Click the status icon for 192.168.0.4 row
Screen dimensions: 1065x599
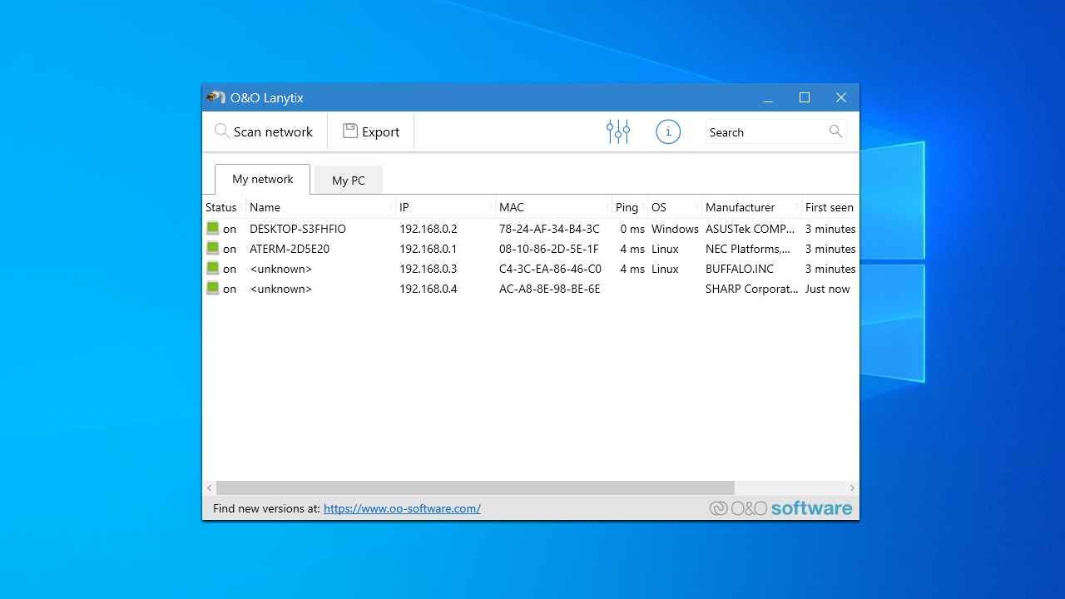coord(213,288)
